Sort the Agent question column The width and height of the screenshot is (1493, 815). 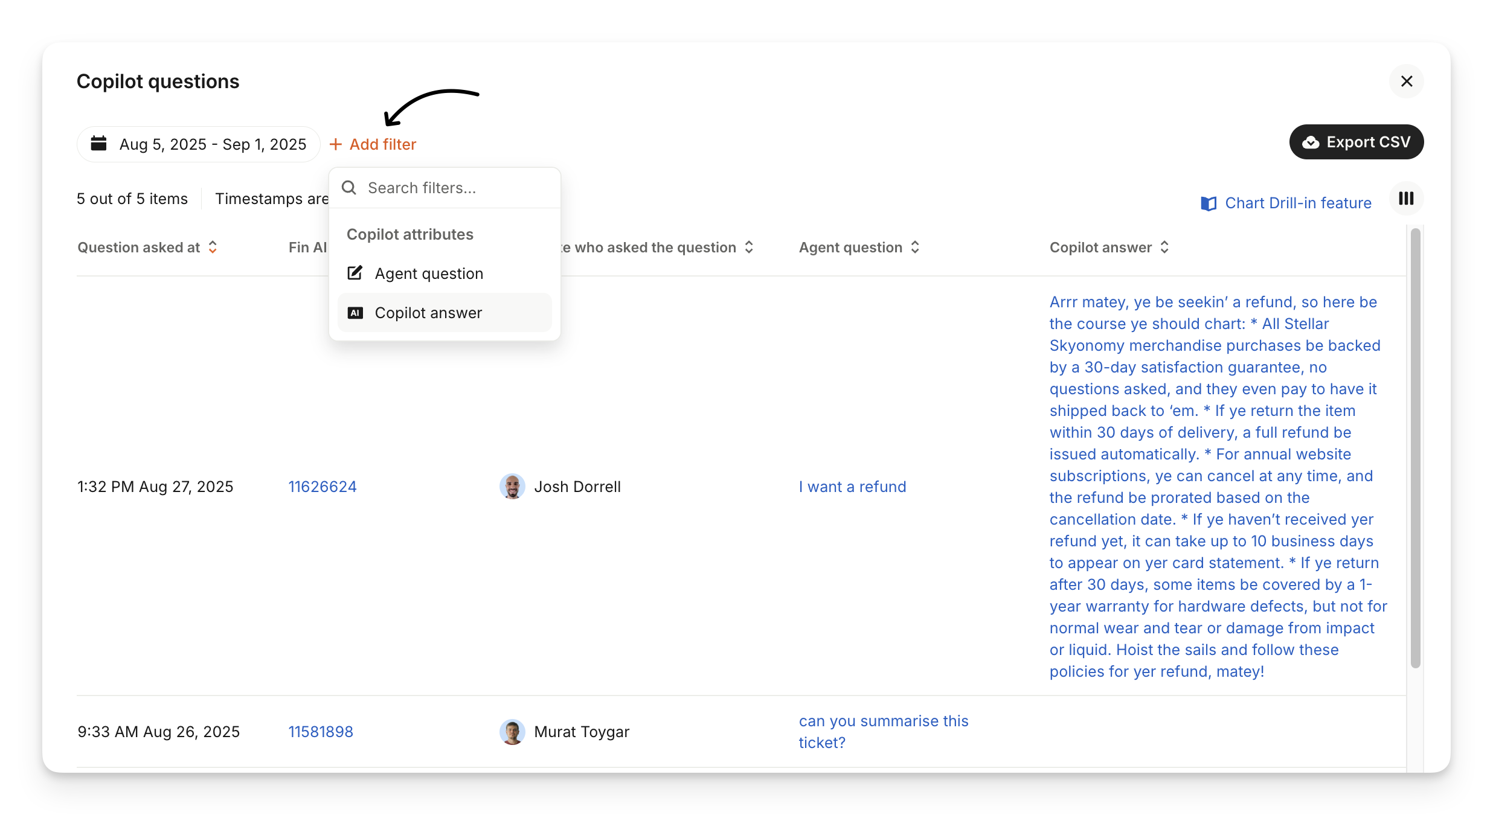pos(915,248)
